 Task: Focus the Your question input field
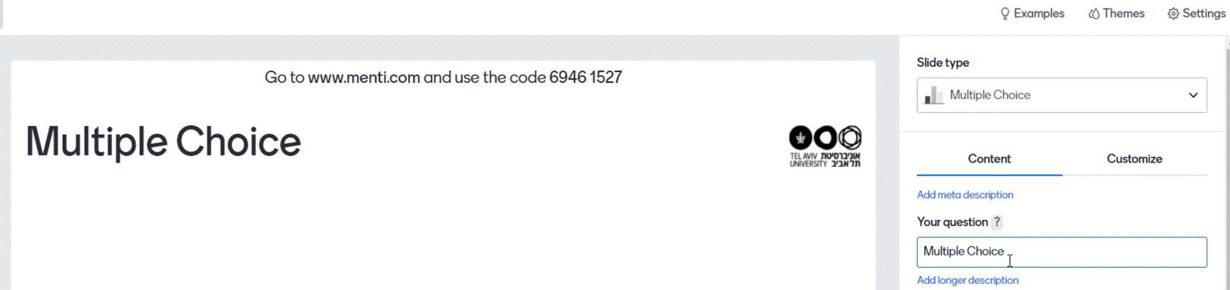coord(1062,252)
